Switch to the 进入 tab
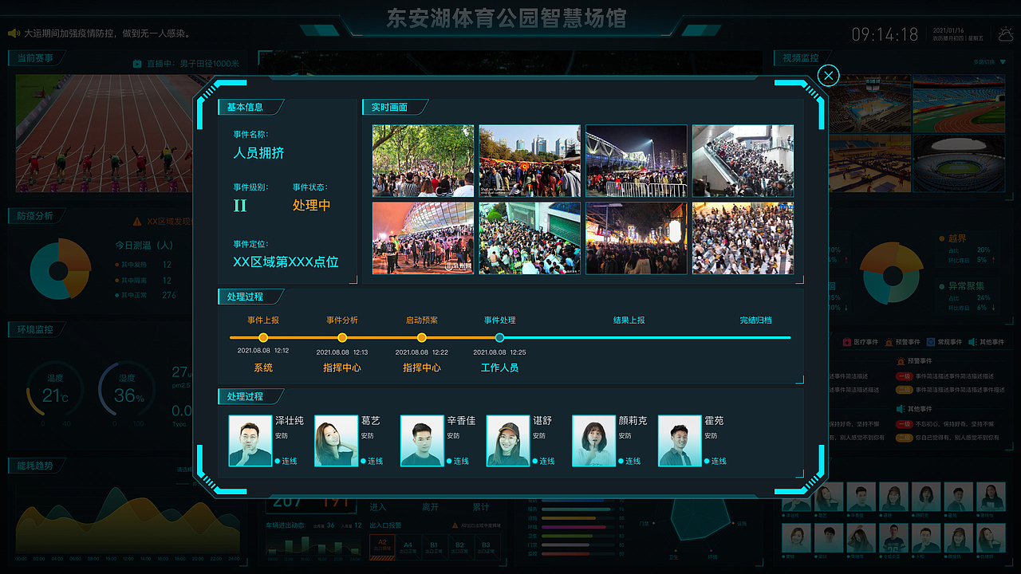The height and width of the screenshot is (574, 1021). click(x=377, y=507)
